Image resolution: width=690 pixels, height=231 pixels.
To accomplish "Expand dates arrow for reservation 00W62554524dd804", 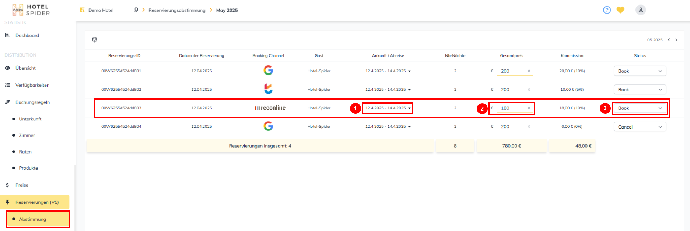I will point(409,127).
